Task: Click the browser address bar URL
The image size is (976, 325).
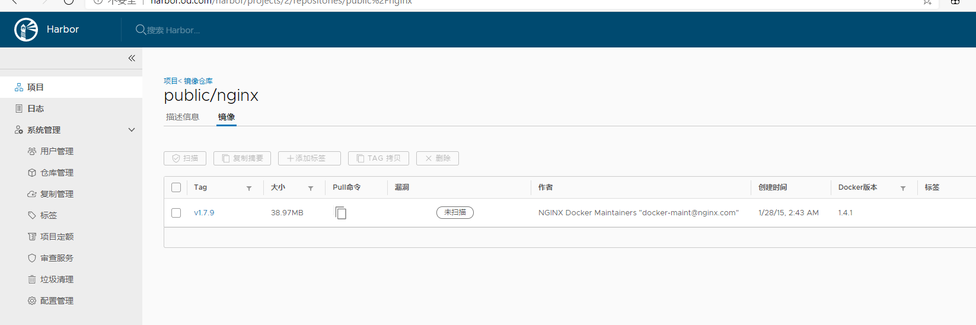Action: (x=281, y=2)
